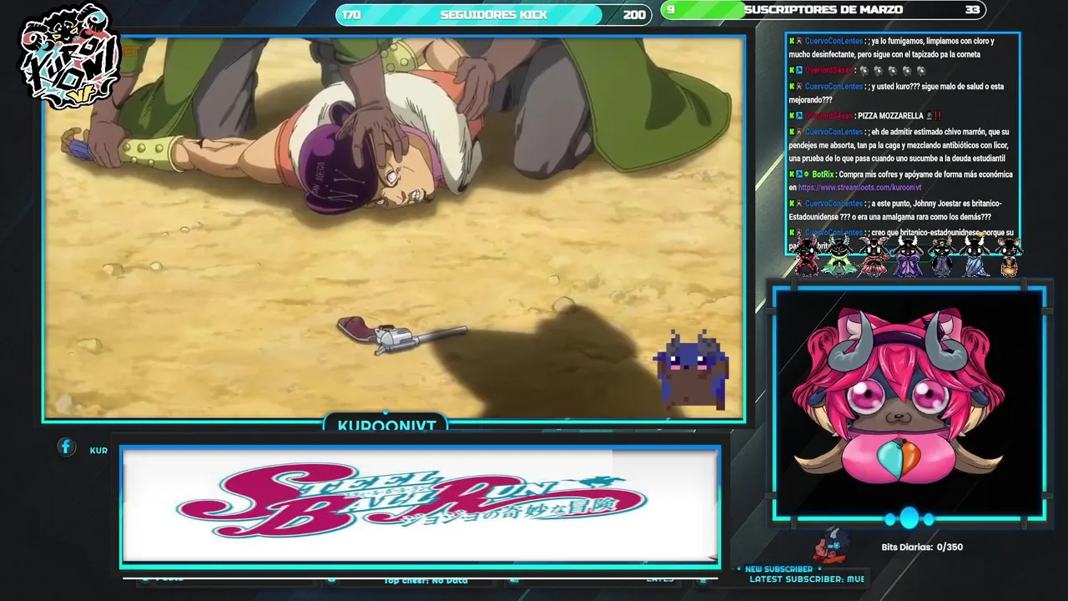
Task: Click the Facebook icon in the social bar
Action: point(67,447)
